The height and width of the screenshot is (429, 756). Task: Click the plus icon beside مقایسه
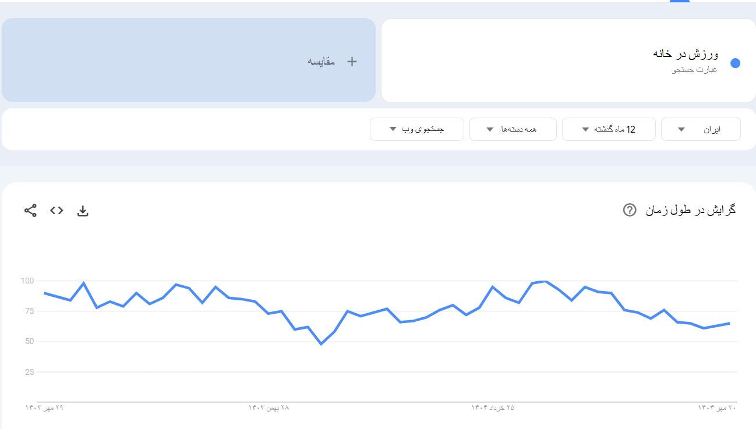(x=352, y=60)
